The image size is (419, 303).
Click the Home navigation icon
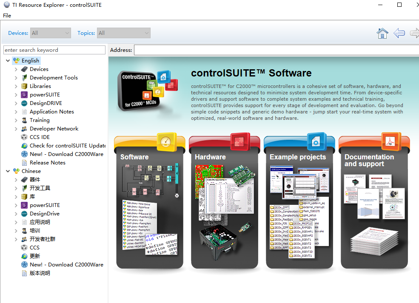(x=382, y=33)
